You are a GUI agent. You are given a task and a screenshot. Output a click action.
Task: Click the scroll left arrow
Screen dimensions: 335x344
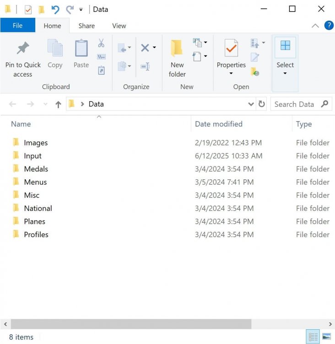coord(5,324)
